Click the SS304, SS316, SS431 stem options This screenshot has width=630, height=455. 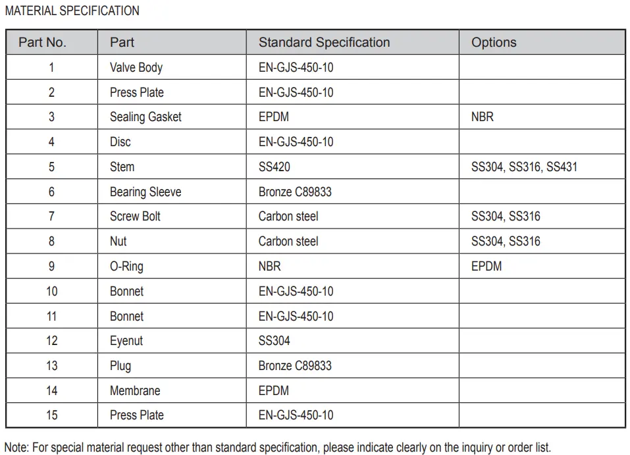click(524, 167)
